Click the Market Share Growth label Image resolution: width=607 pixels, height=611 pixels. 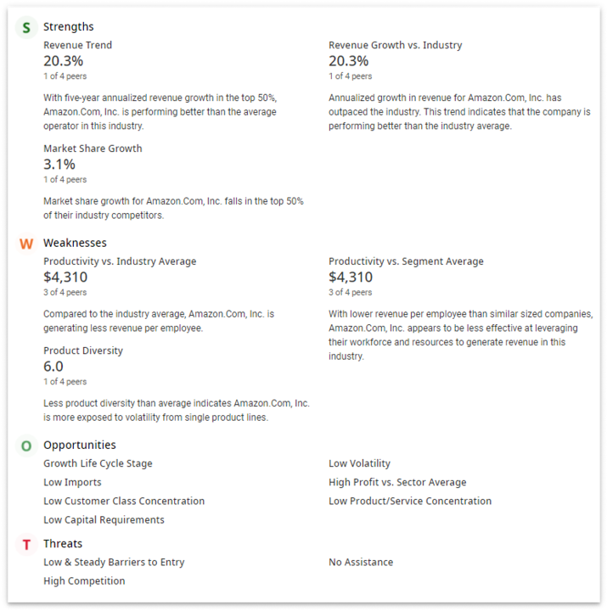pos(93,149)
